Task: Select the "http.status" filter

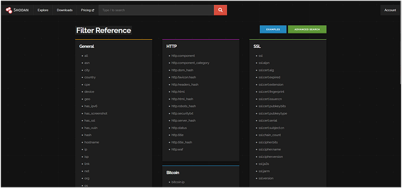Action: [179, 128]
